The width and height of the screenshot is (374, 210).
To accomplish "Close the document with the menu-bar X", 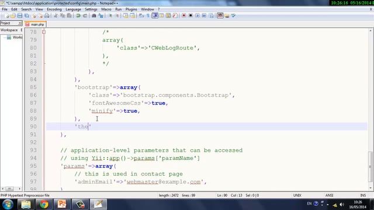I will [x=371, y=9].
